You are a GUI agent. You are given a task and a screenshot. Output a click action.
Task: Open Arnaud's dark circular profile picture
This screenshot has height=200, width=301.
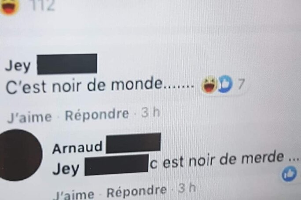click(x=20, y=155)
